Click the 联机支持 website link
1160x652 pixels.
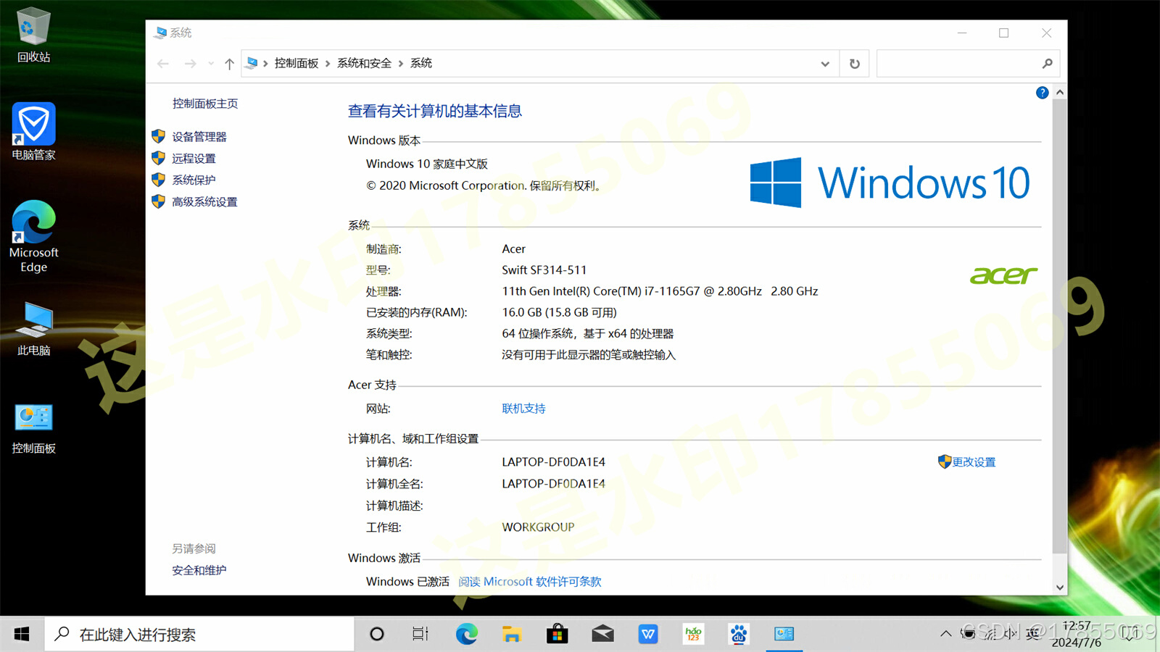point(523,409)
